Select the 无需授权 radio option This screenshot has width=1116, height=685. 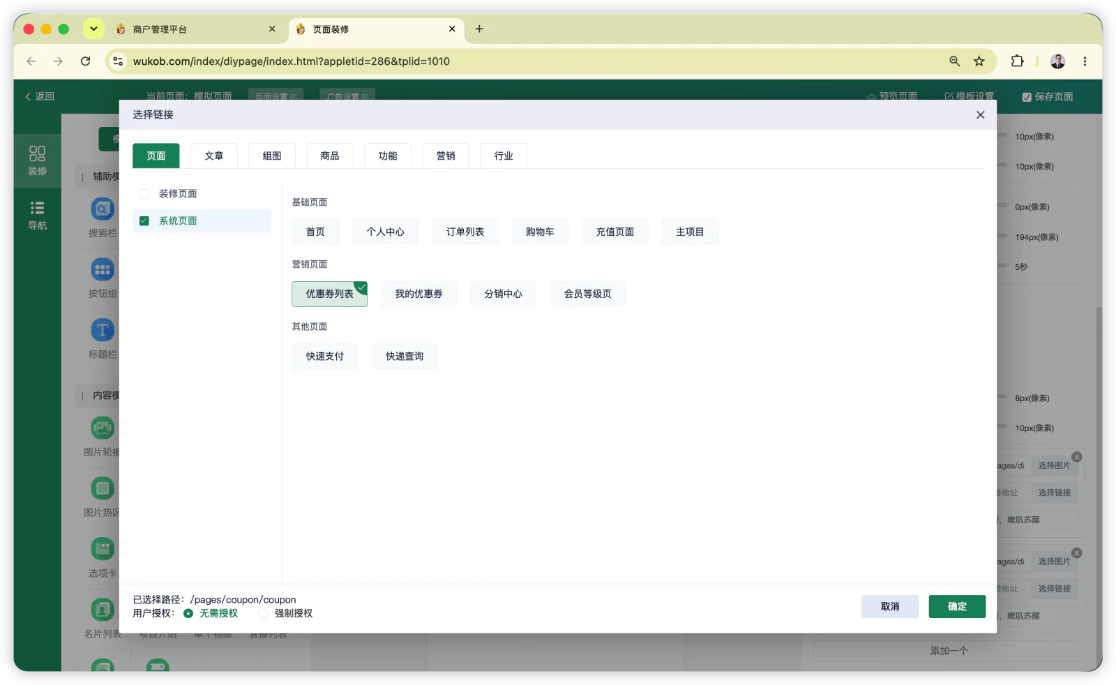click(x=188, y=614)
